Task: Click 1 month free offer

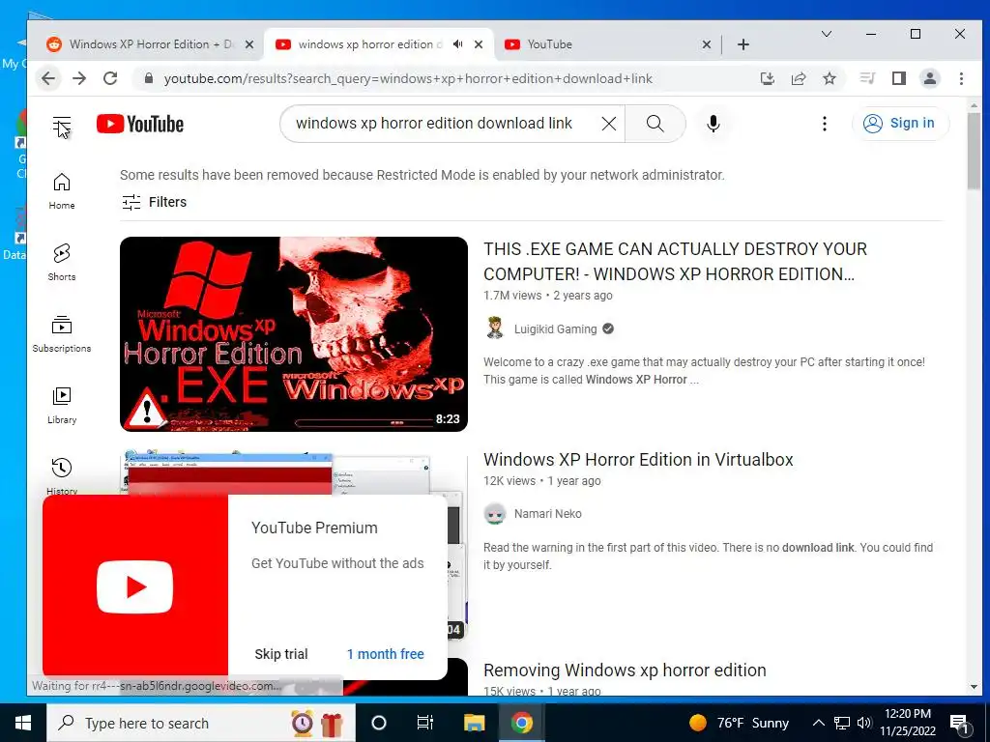Action: click(x=385, y=654)
